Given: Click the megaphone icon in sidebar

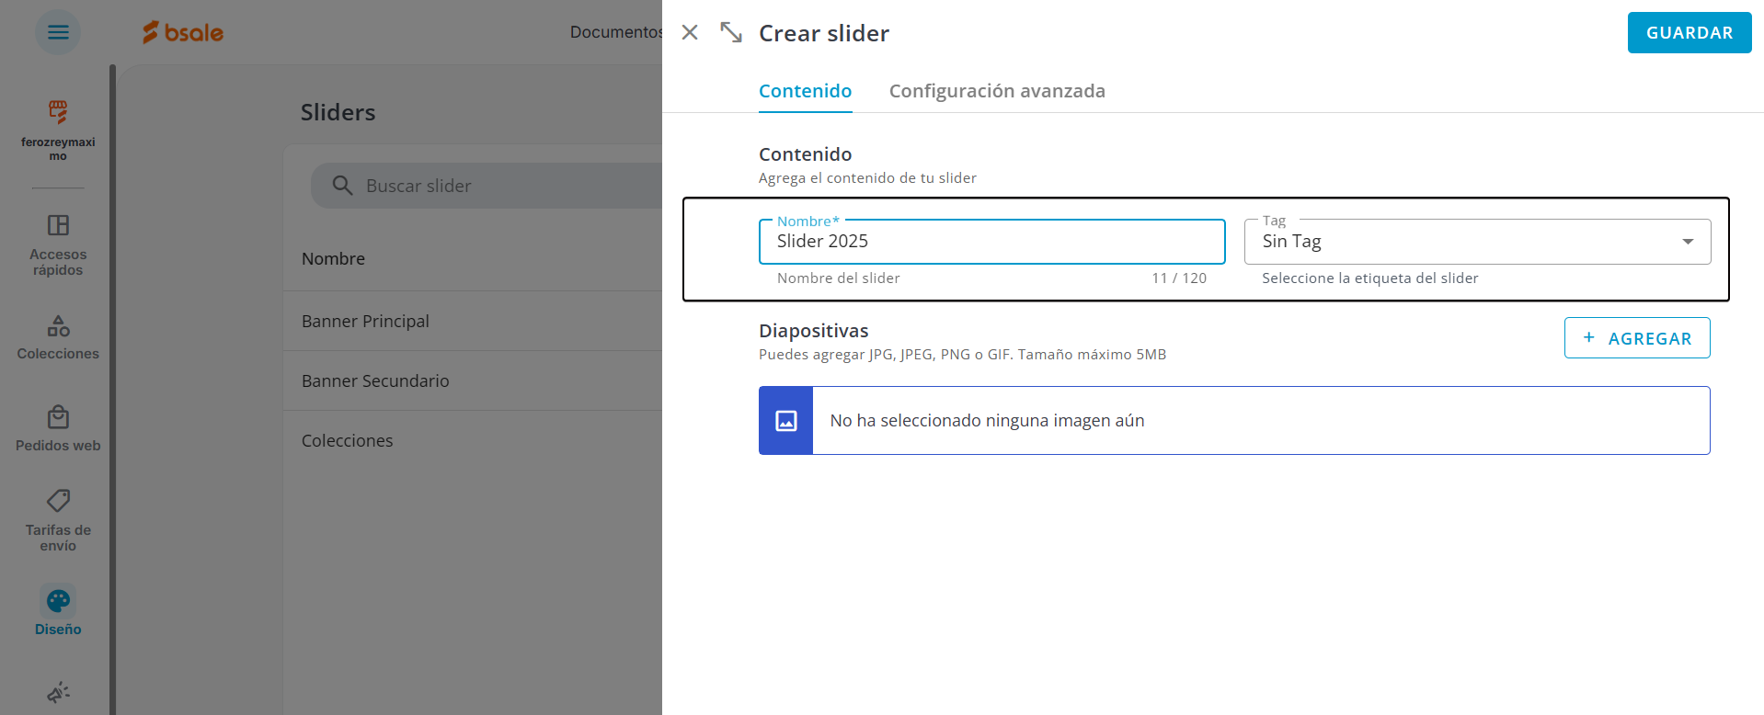Looking at the screenshot, I should coord(58,693).
